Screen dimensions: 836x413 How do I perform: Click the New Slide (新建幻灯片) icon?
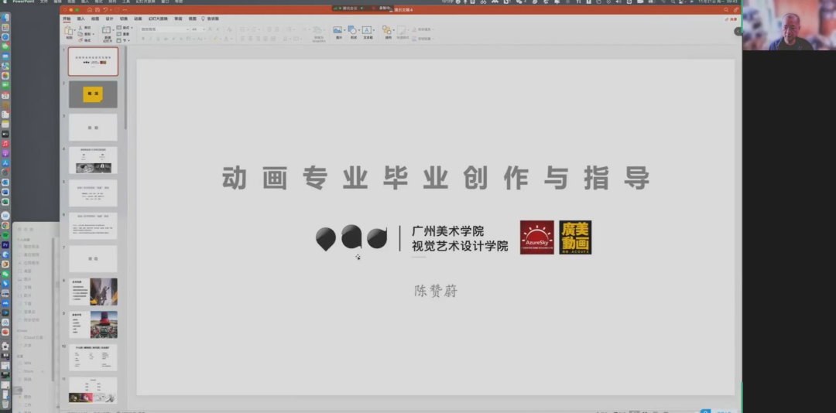click(107, 30)
